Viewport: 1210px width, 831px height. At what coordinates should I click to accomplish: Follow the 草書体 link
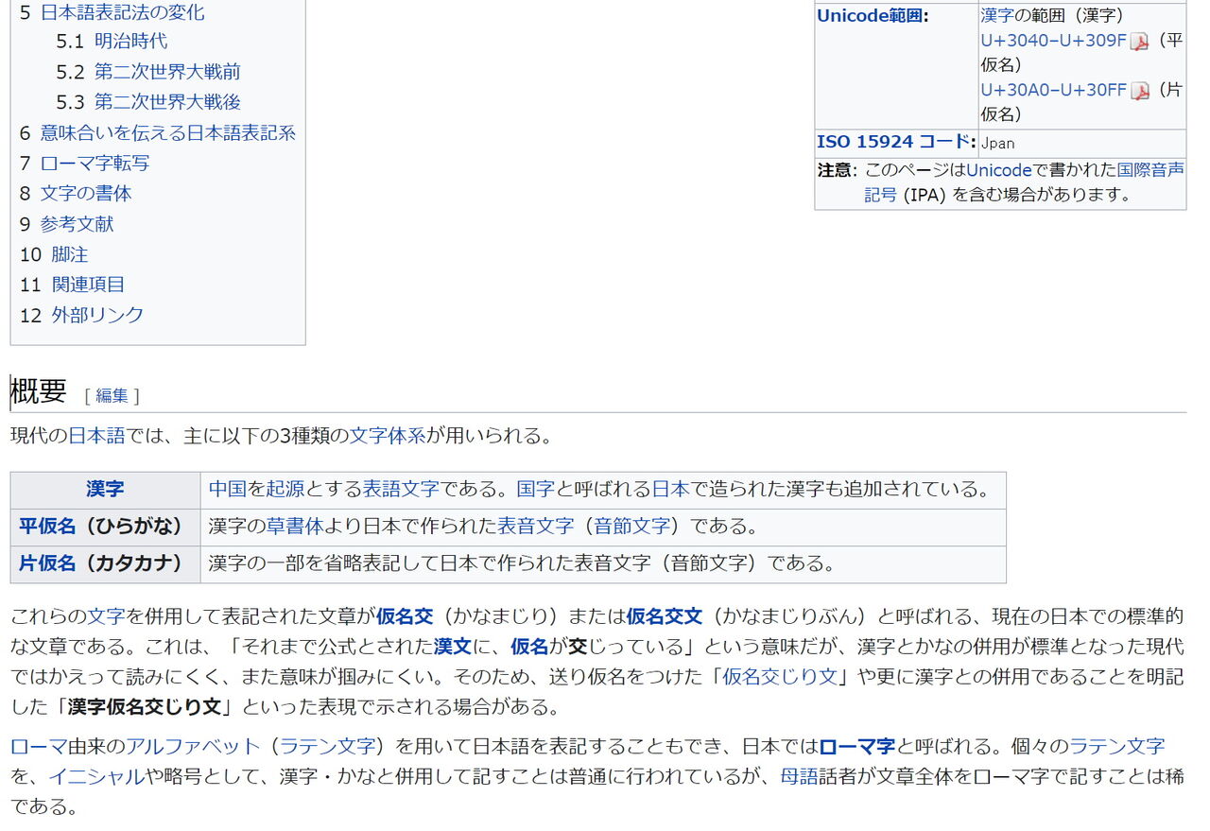tap(295, 527)
